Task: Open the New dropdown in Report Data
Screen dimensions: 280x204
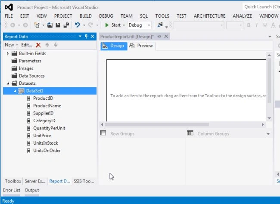Action: point(12,45)
